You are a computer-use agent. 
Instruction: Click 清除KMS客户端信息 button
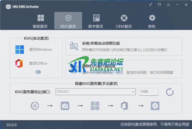(124, 69)
